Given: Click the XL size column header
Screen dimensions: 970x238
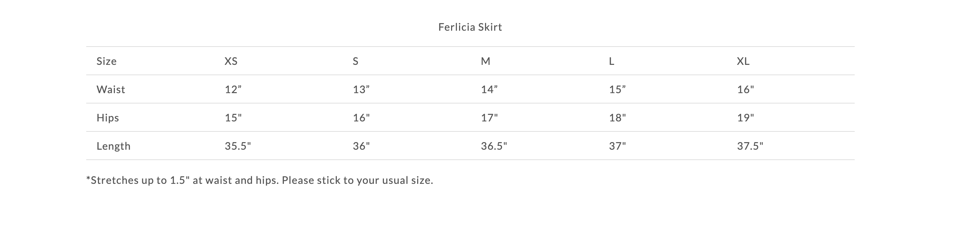Looking at the screenshot, I should coord(743,61).
